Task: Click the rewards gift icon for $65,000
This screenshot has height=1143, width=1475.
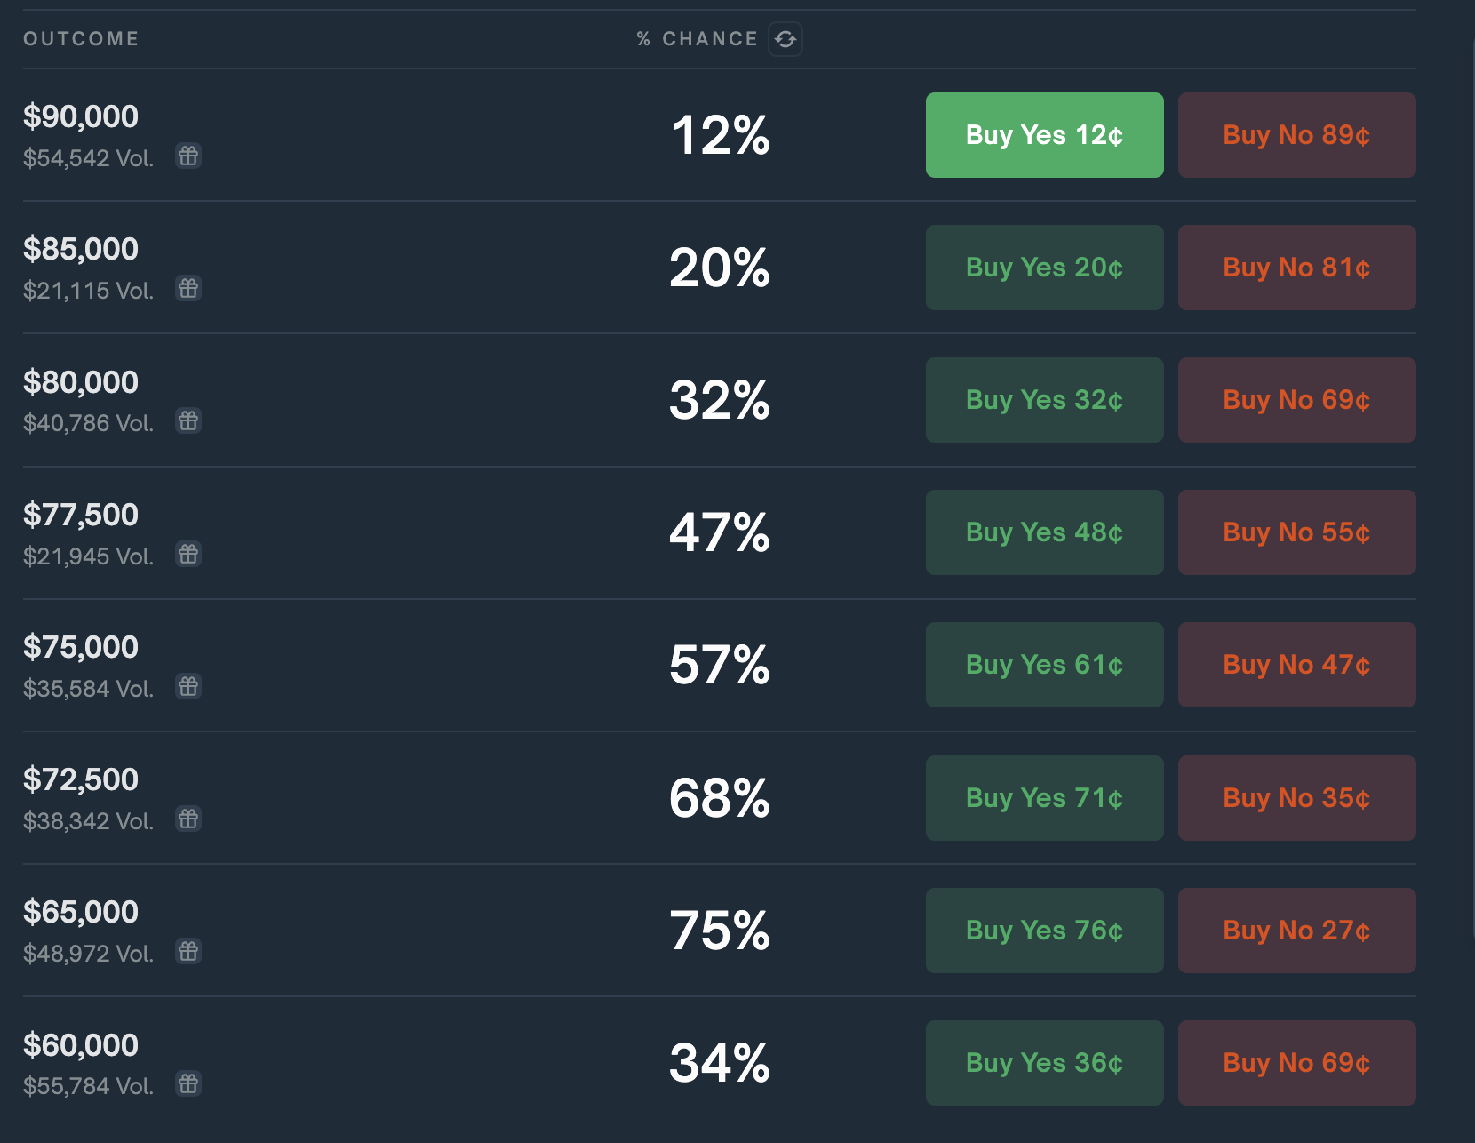Action: coord(188,952)
